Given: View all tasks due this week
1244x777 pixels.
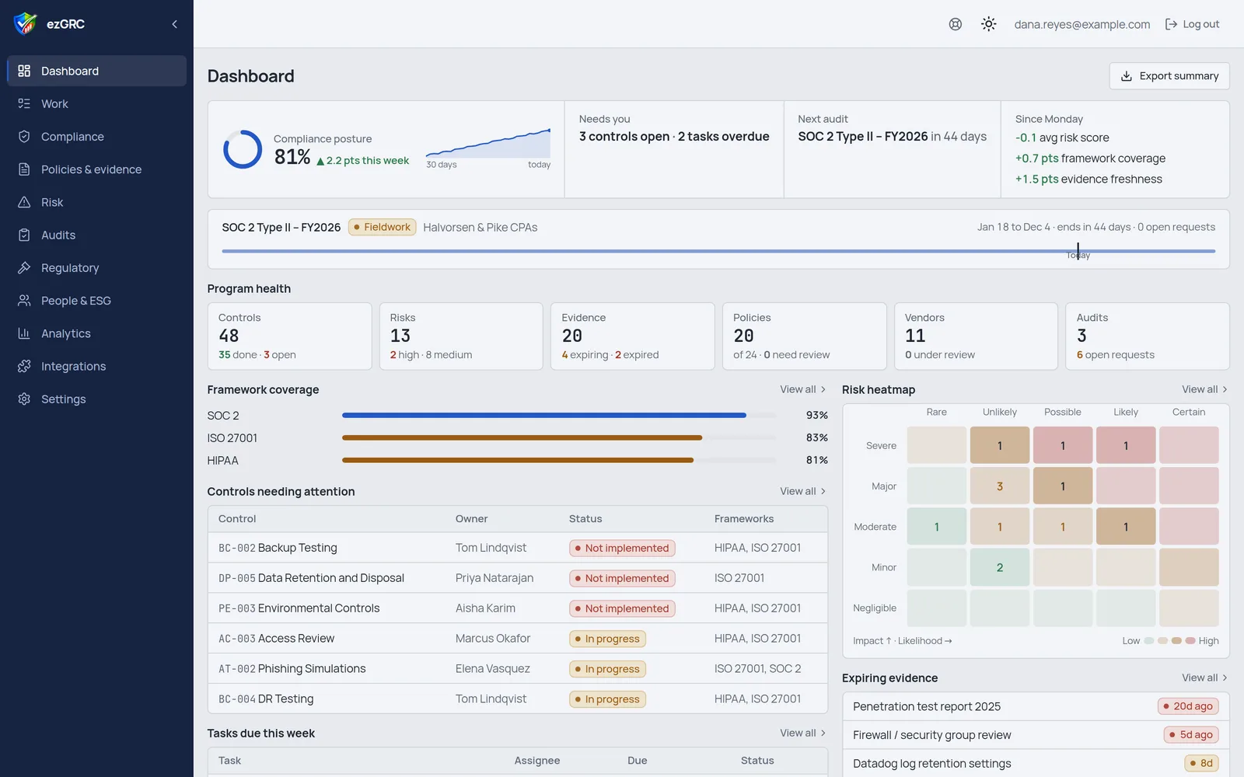Looking at the screenshot, I should 803,733.
